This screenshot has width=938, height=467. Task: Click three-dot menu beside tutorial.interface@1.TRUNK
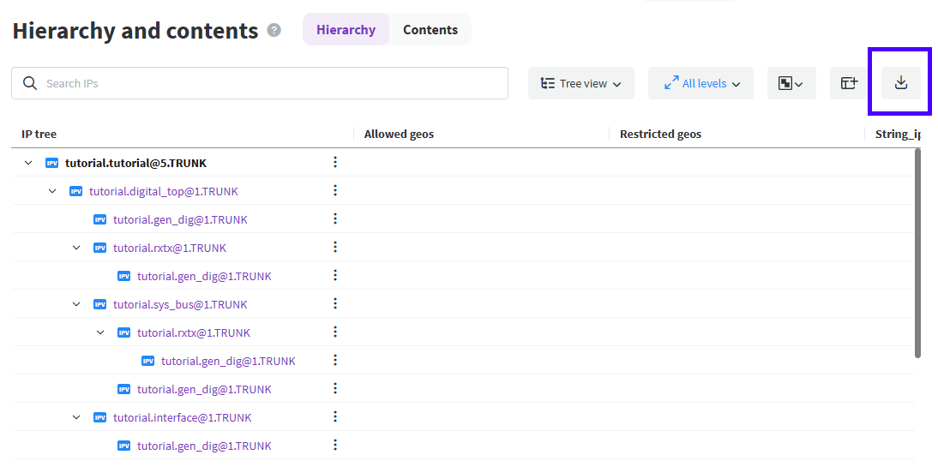[335, 417]
